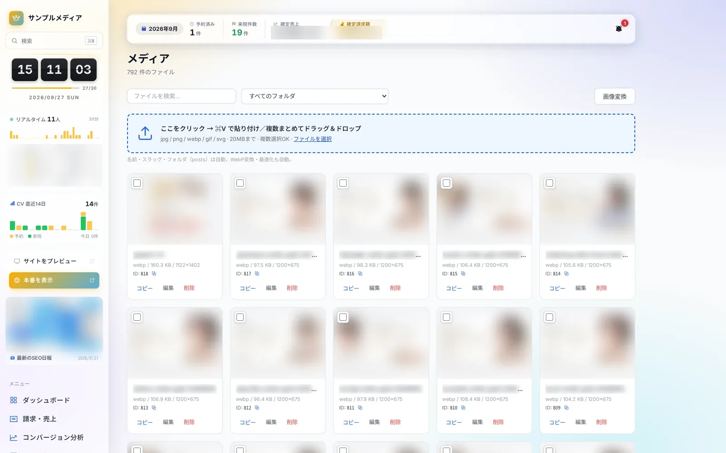
Task: Click the file info webp / 160.3 KB / 1122×1402
Action: coord(166,265)
